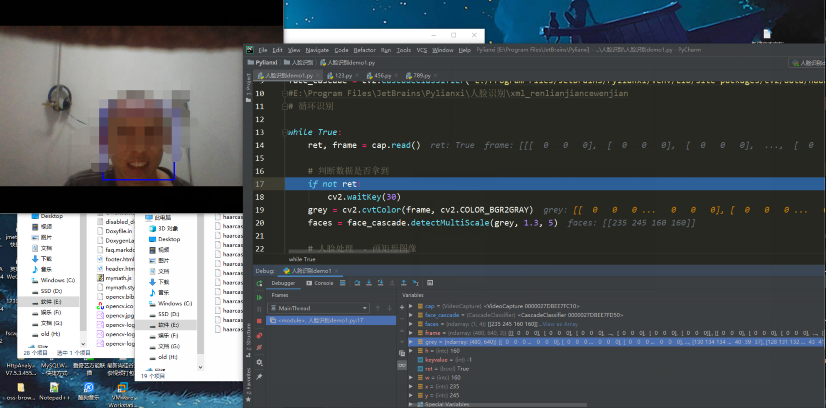Stop the debug session
This screenshot has width=826, height=408.
click(259, 321)
